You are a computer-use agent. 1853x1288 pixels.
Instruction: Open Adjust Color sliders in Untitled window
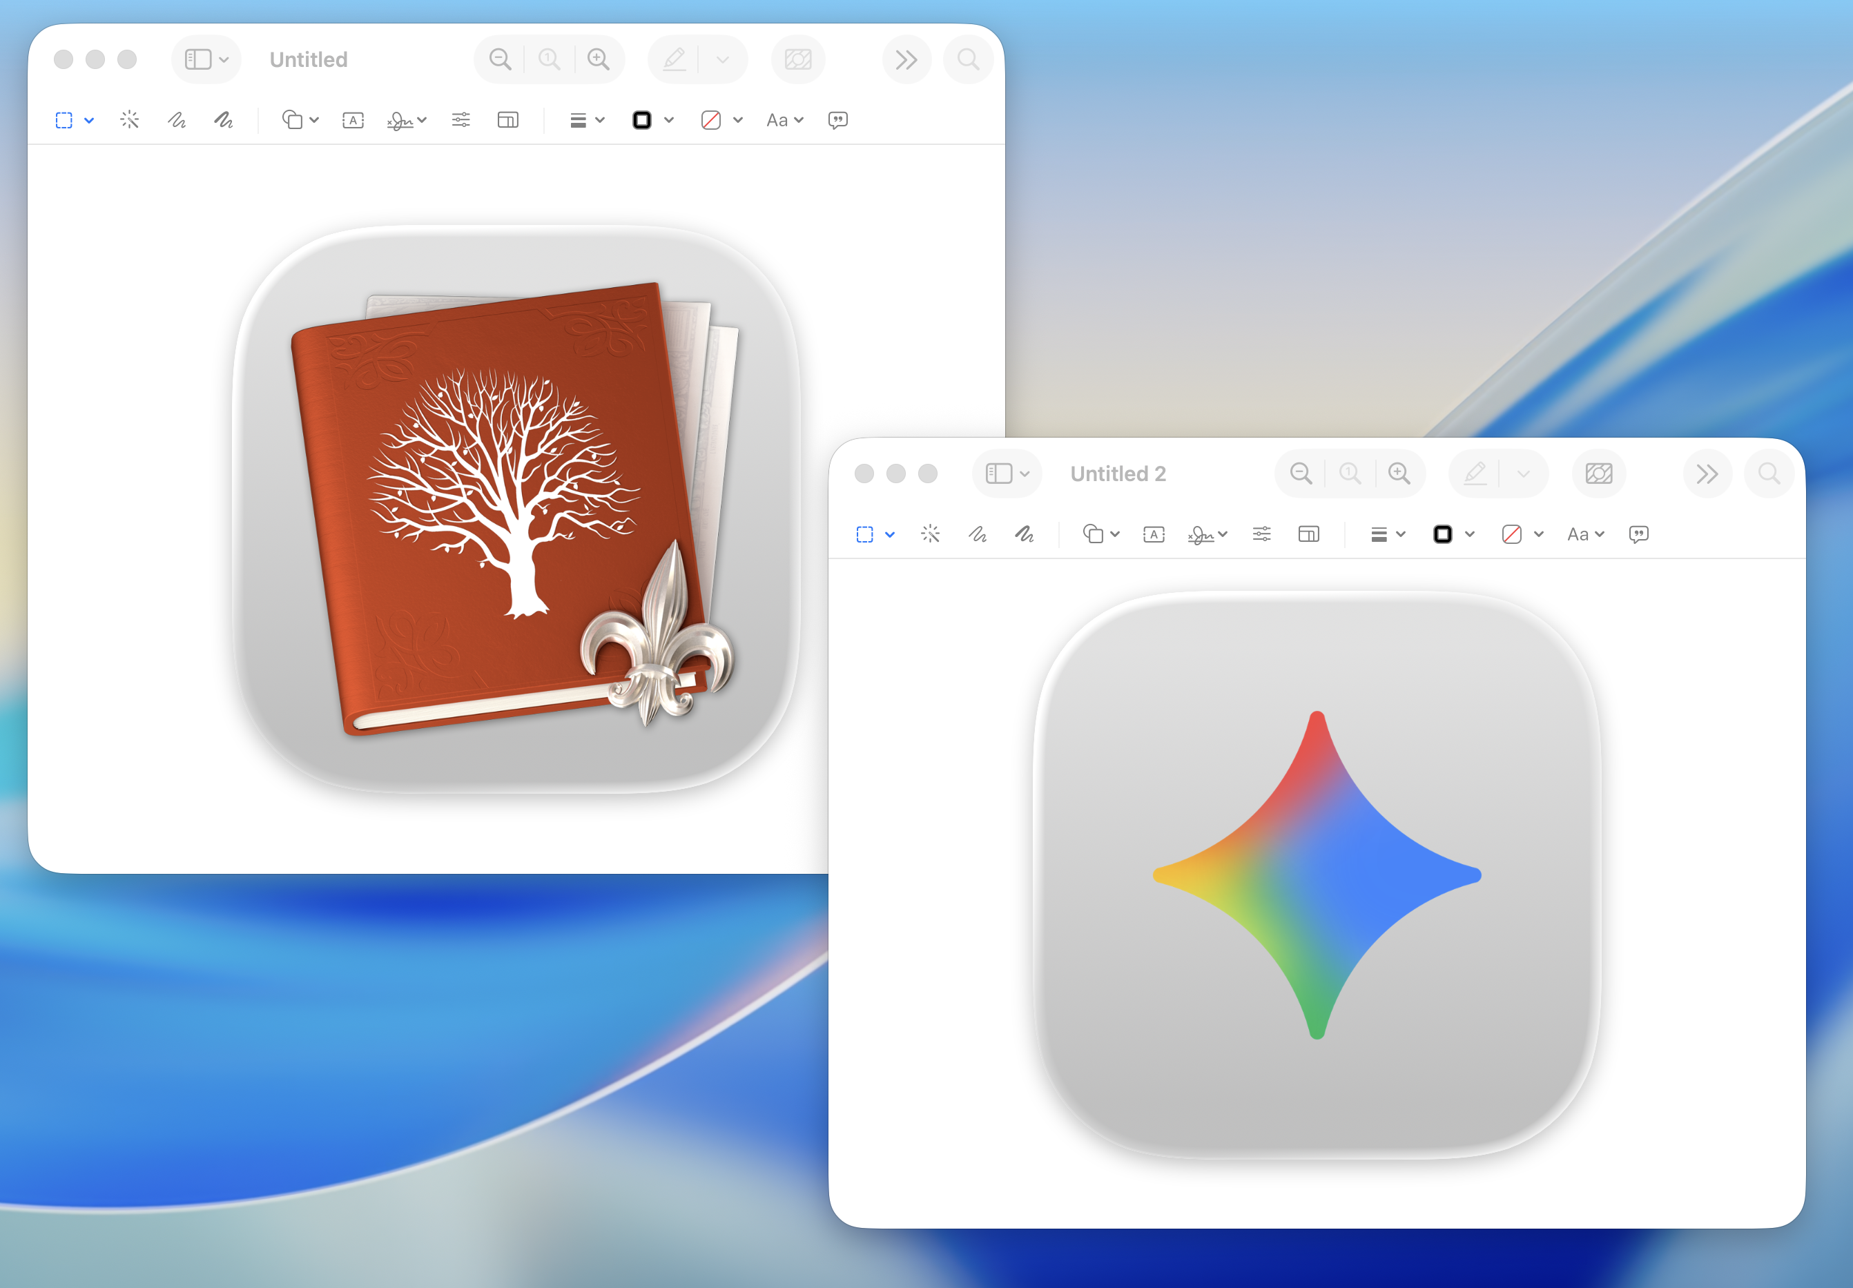click(460, 120)
